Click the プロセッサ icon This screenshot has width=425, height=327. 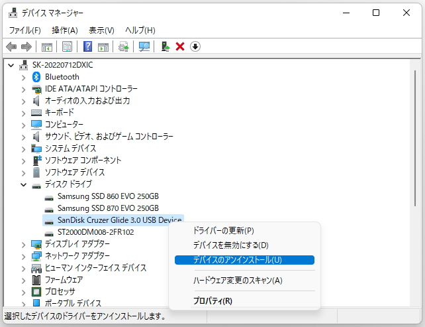tap(36, 292)
